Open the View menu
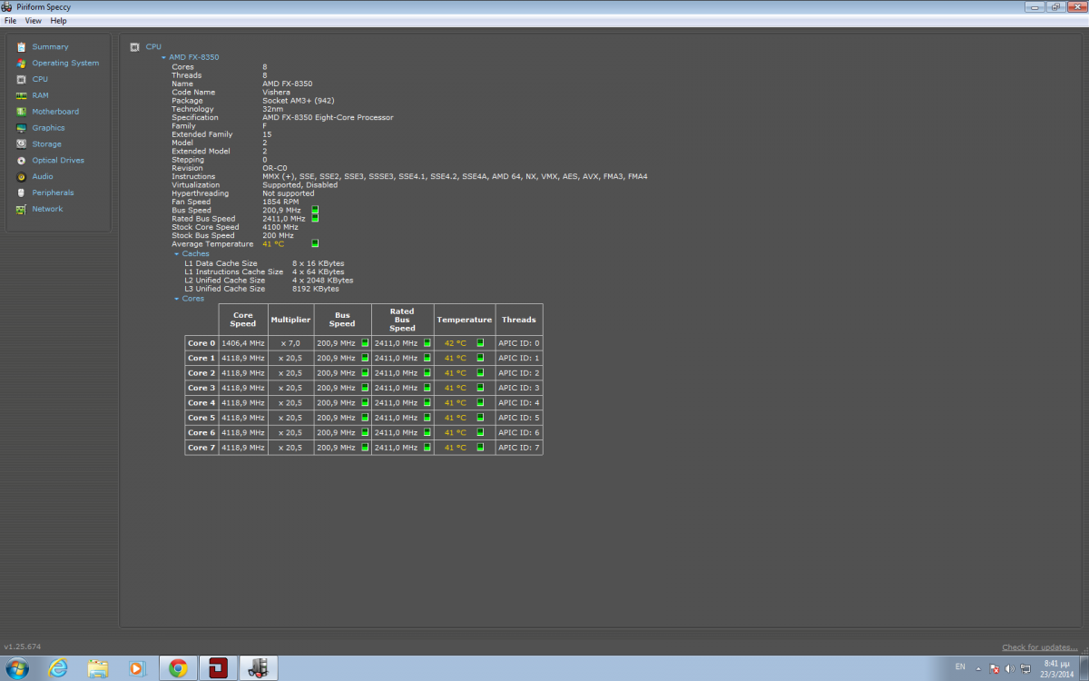Viewport: 1089px width, 681px height. 34,20
